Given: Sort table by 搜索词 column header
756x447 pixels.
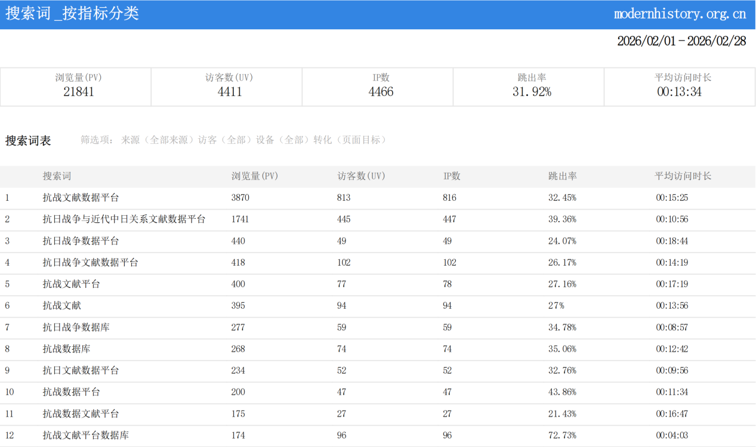Looking at the screenshot, I should coord(57,176).
